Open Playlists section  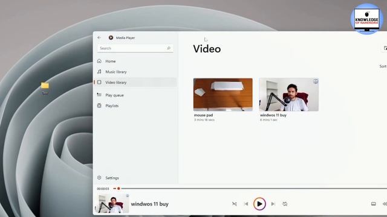click(x=135, y=105)
